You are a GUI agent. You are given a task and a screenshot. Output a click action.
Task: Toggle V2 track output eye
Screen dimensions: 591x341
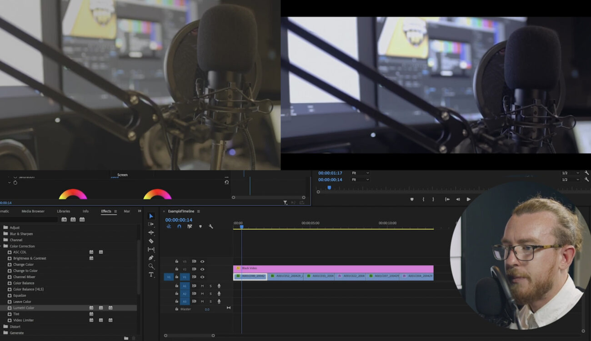202,269
